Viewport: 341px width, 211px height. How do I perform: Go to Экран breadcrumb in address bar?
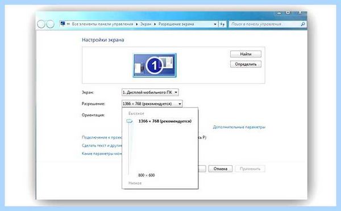pyautogui.click(x=145, y=24)
